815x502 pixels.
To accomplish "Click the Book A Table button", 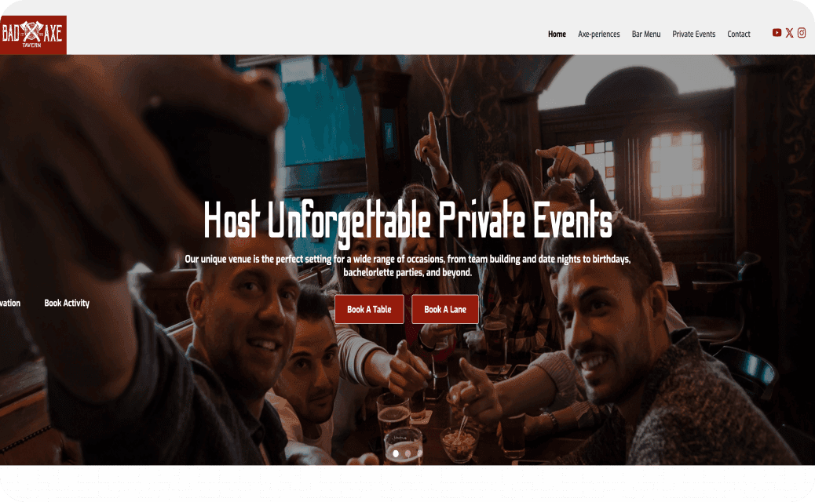I will pyautogui.click(x=369, y=309).
